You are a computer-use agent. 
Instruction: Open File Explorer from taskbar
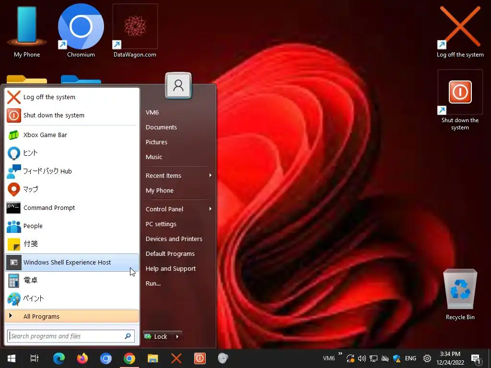click(x=153, y=358)
